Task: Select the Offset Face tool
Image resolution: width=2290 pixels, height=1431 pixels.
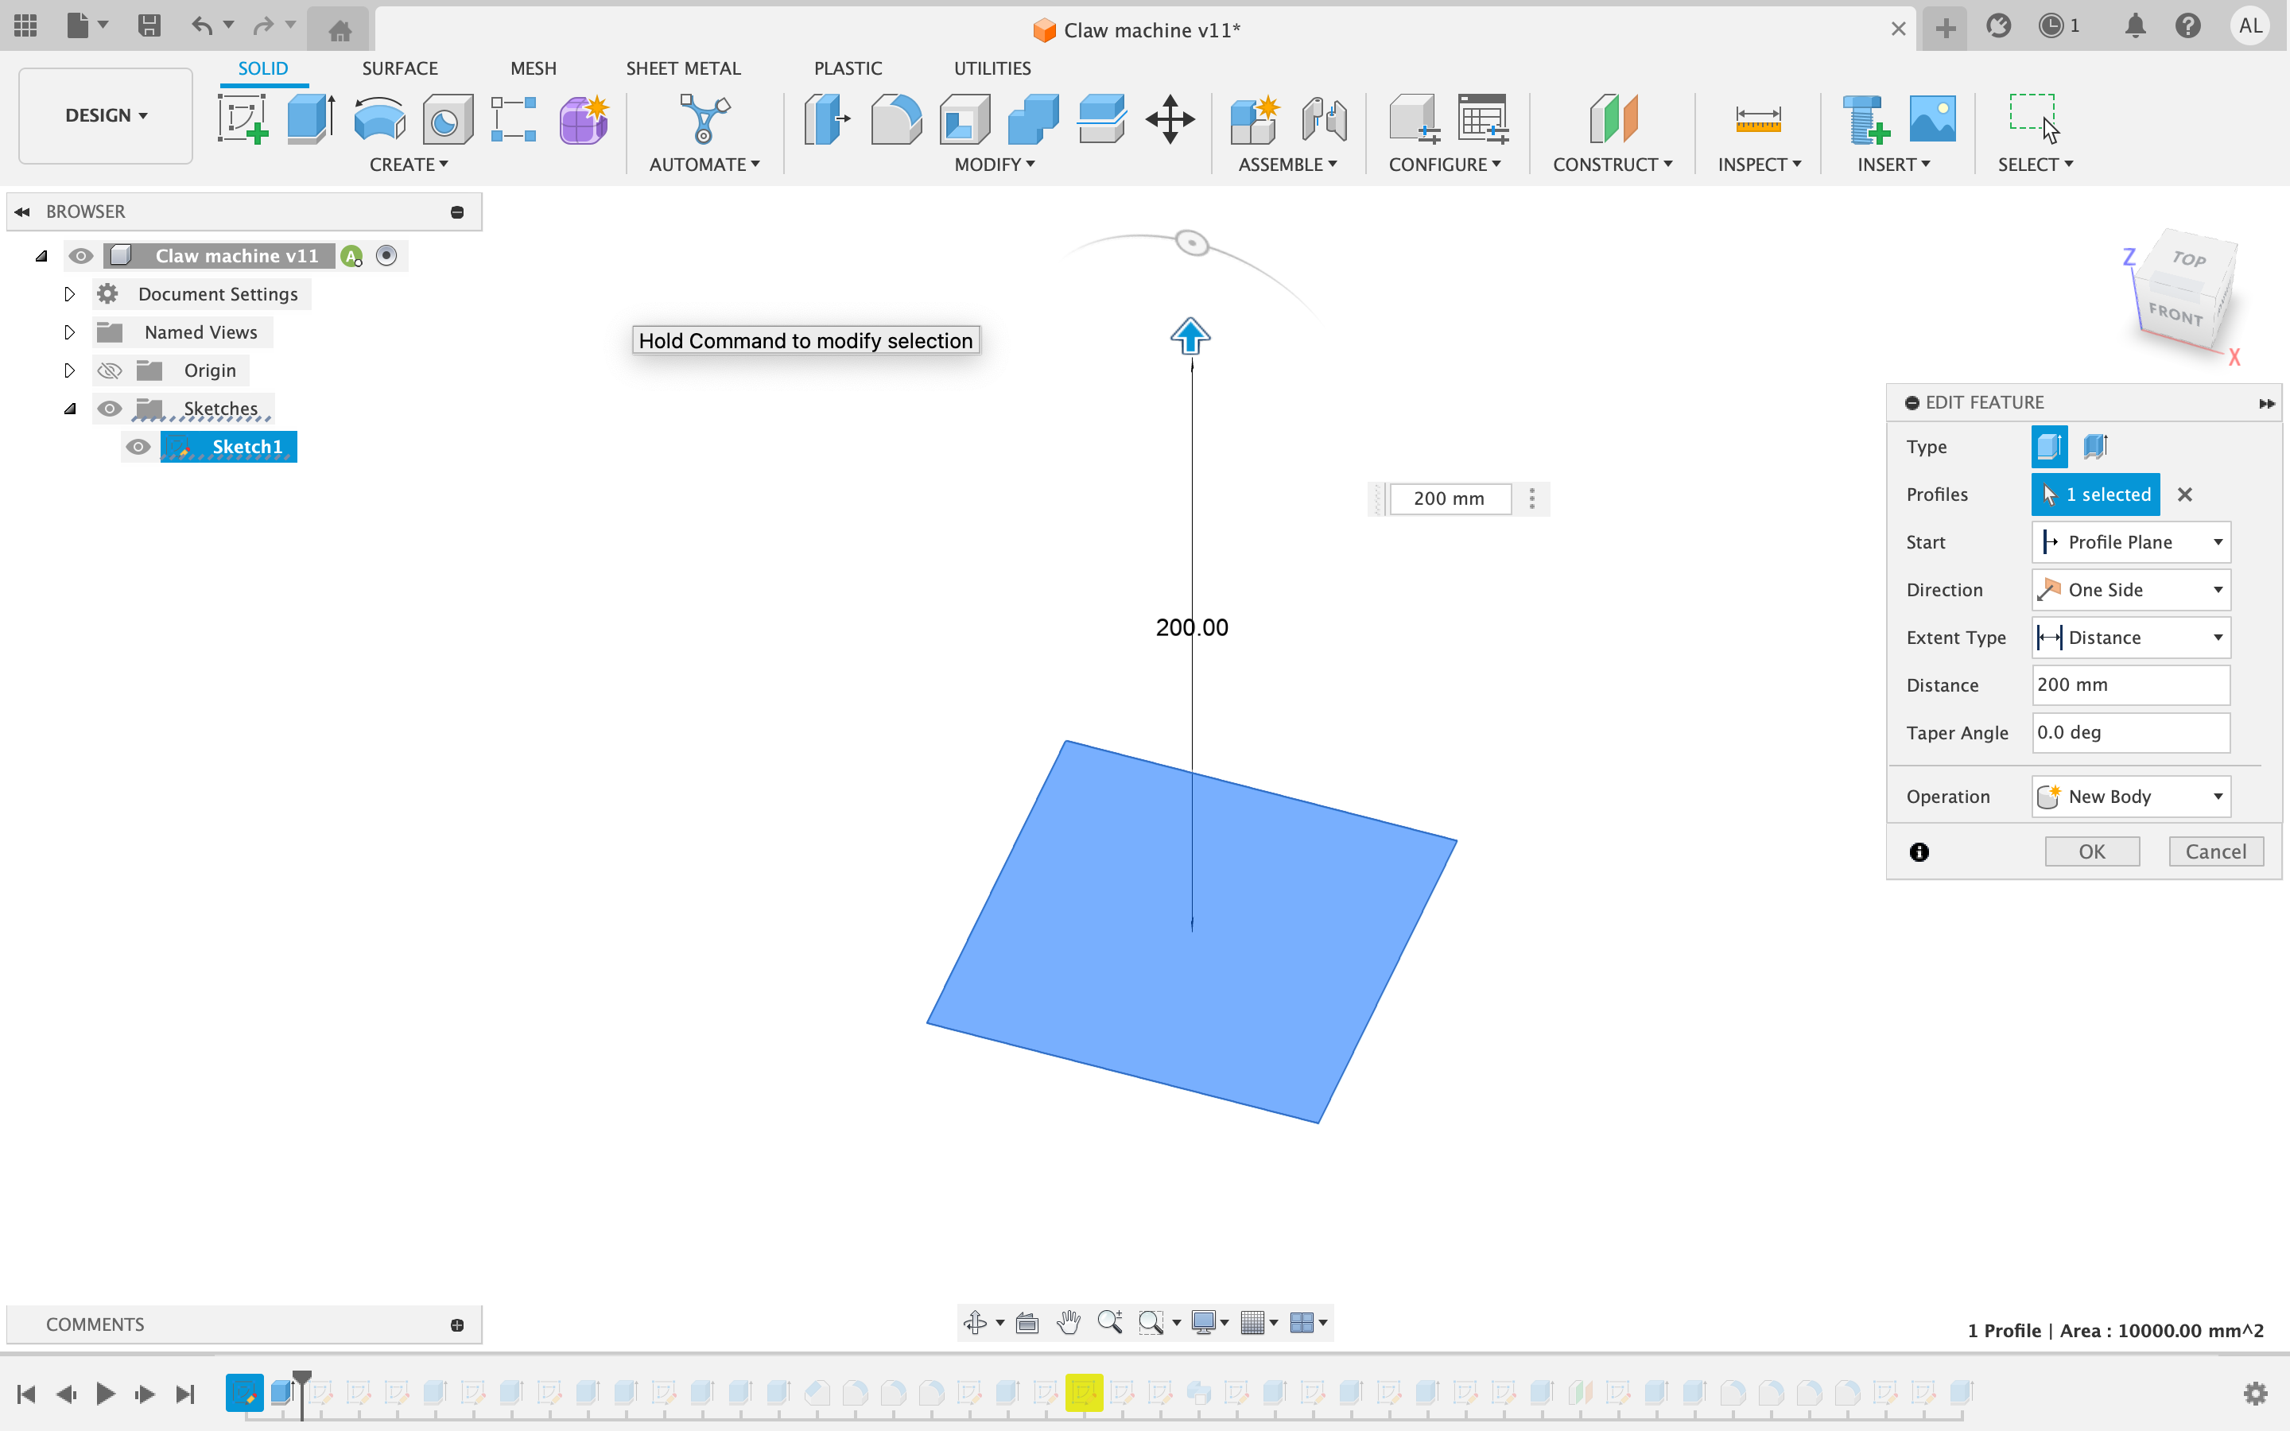Action: tap(1101, 119)
